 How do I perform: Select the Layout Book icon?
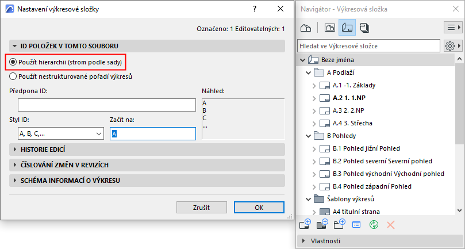click(346, 27)
